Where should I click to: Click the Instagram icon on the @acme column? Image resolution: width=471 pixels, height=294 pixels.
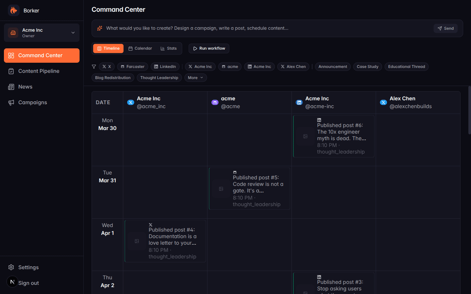[215, 102]
